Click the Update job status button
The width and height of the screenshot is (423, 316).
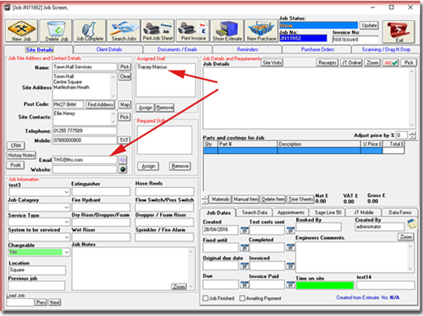pyautogui.click(x=369, y=25)
